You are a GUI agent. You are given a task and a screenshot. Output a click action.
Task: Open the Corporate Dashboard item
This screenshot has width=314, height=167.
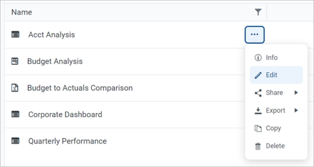pyautogui.click(x=65, y=115)
